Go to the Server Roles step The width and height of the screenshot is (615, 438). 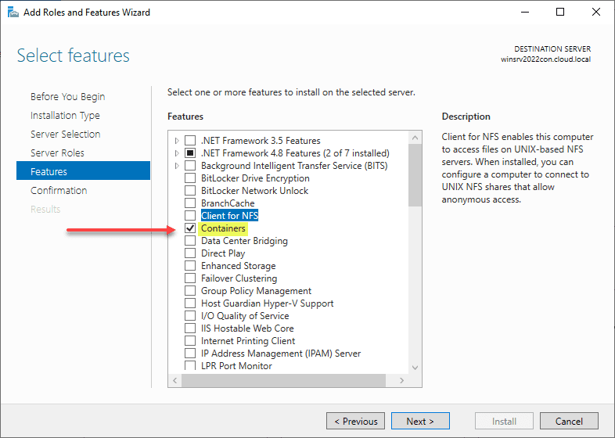[57, 153]
